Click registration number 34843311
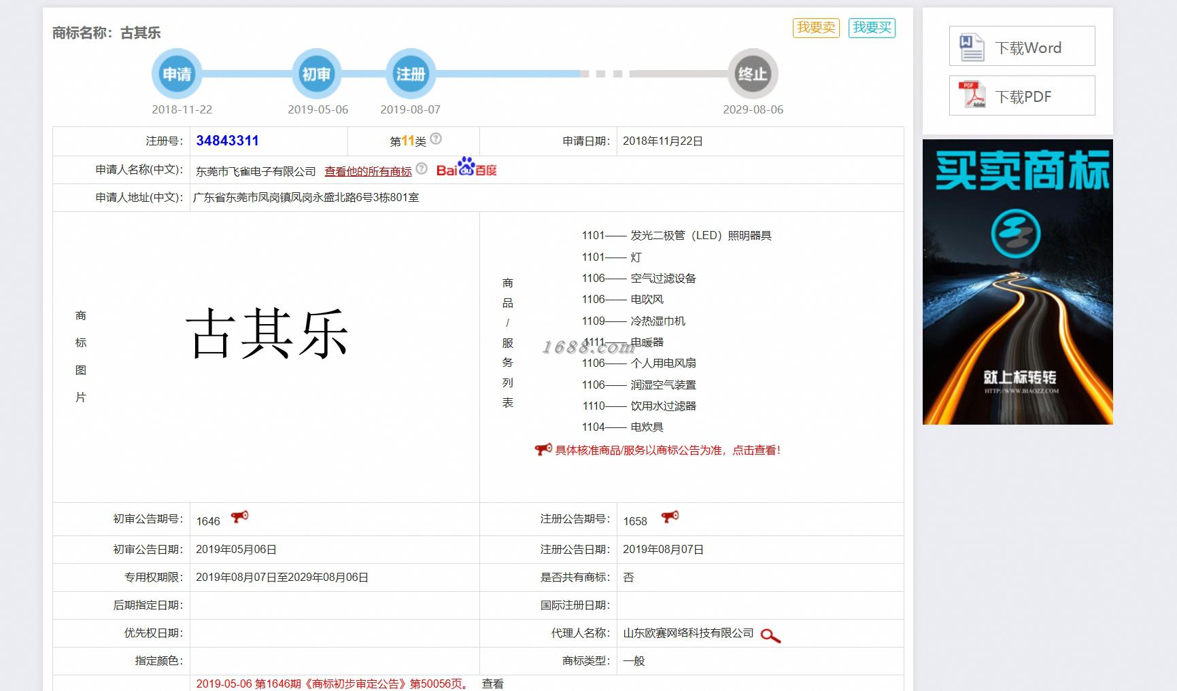 (227, 141)
